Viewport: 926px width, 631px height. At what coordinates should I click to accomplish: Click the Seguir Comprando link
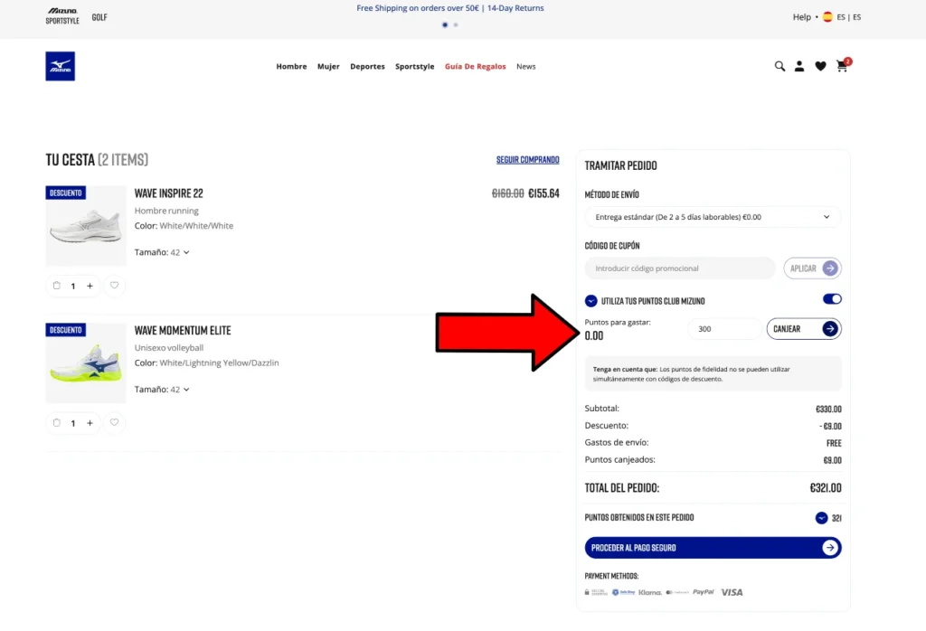(x=528, y=159)
